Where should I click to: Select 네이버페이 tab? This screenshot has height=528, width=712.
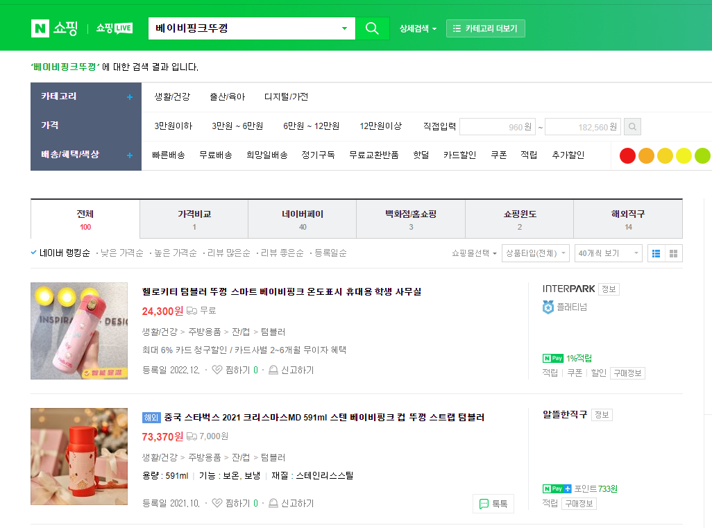303,219
